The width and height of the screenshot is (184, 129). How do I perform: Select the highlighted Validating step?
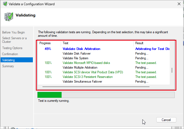[17, 60]
